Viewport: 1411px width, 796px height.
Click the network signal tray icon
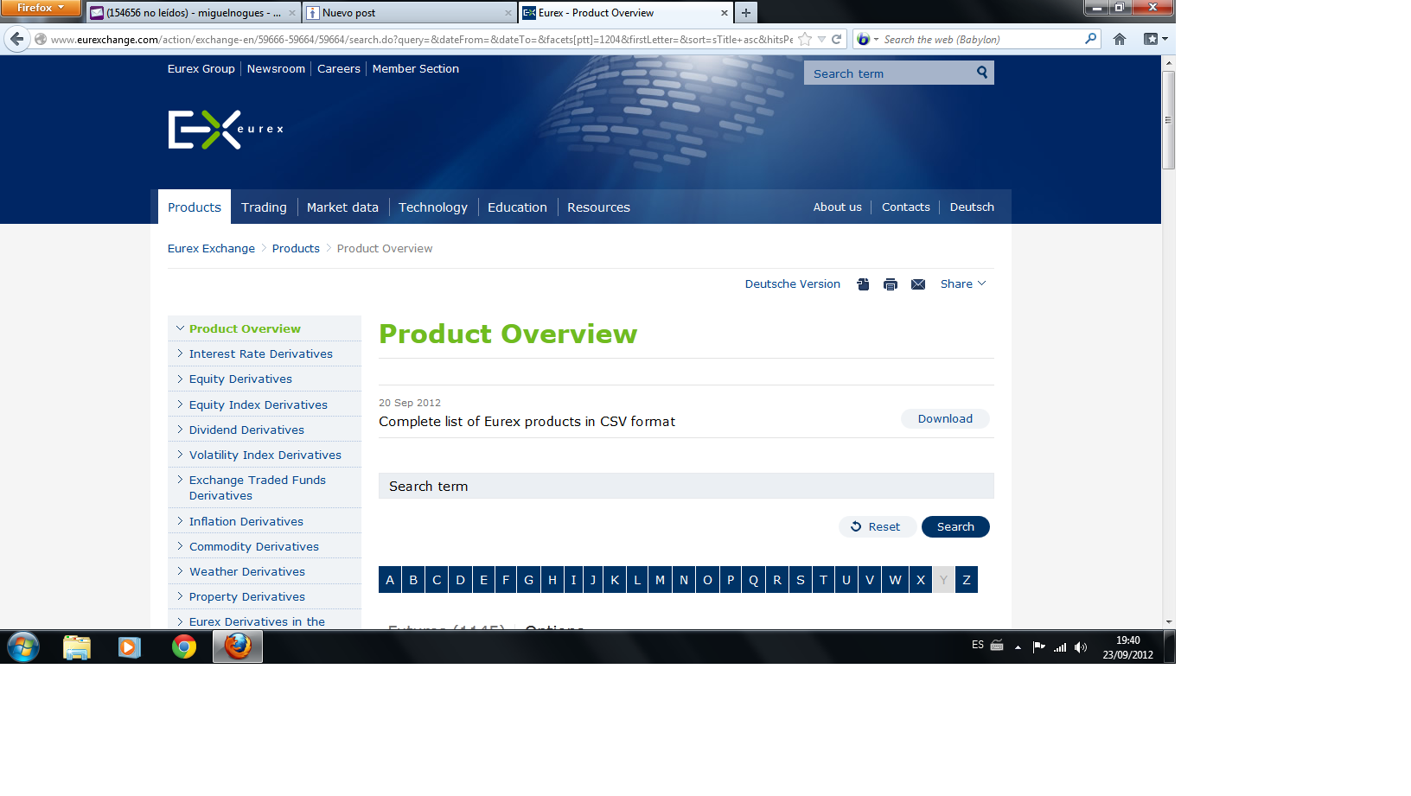point(1060,647)
